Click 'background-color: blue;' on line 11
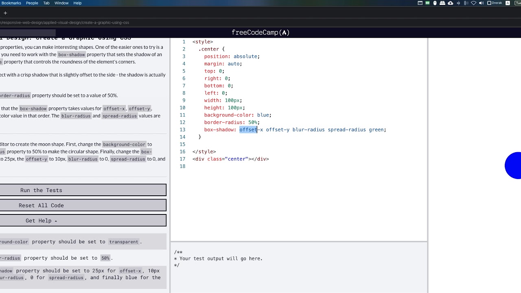The width and height of the screenshot is (521, 293). coord(238,115)
